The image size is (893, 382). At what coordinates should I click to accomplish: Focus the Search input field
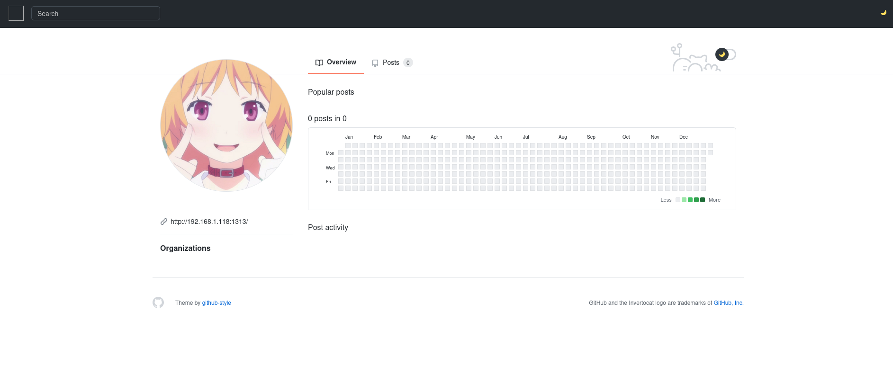click(96, 14)
